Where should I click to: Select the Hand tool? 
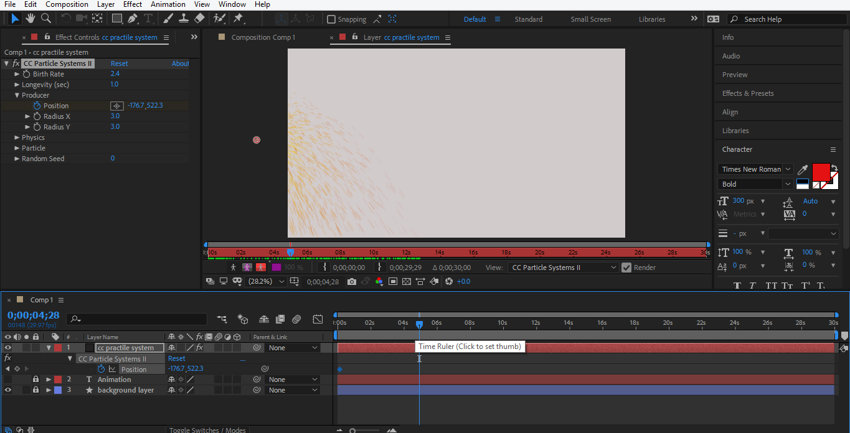(x=30, y=19)
